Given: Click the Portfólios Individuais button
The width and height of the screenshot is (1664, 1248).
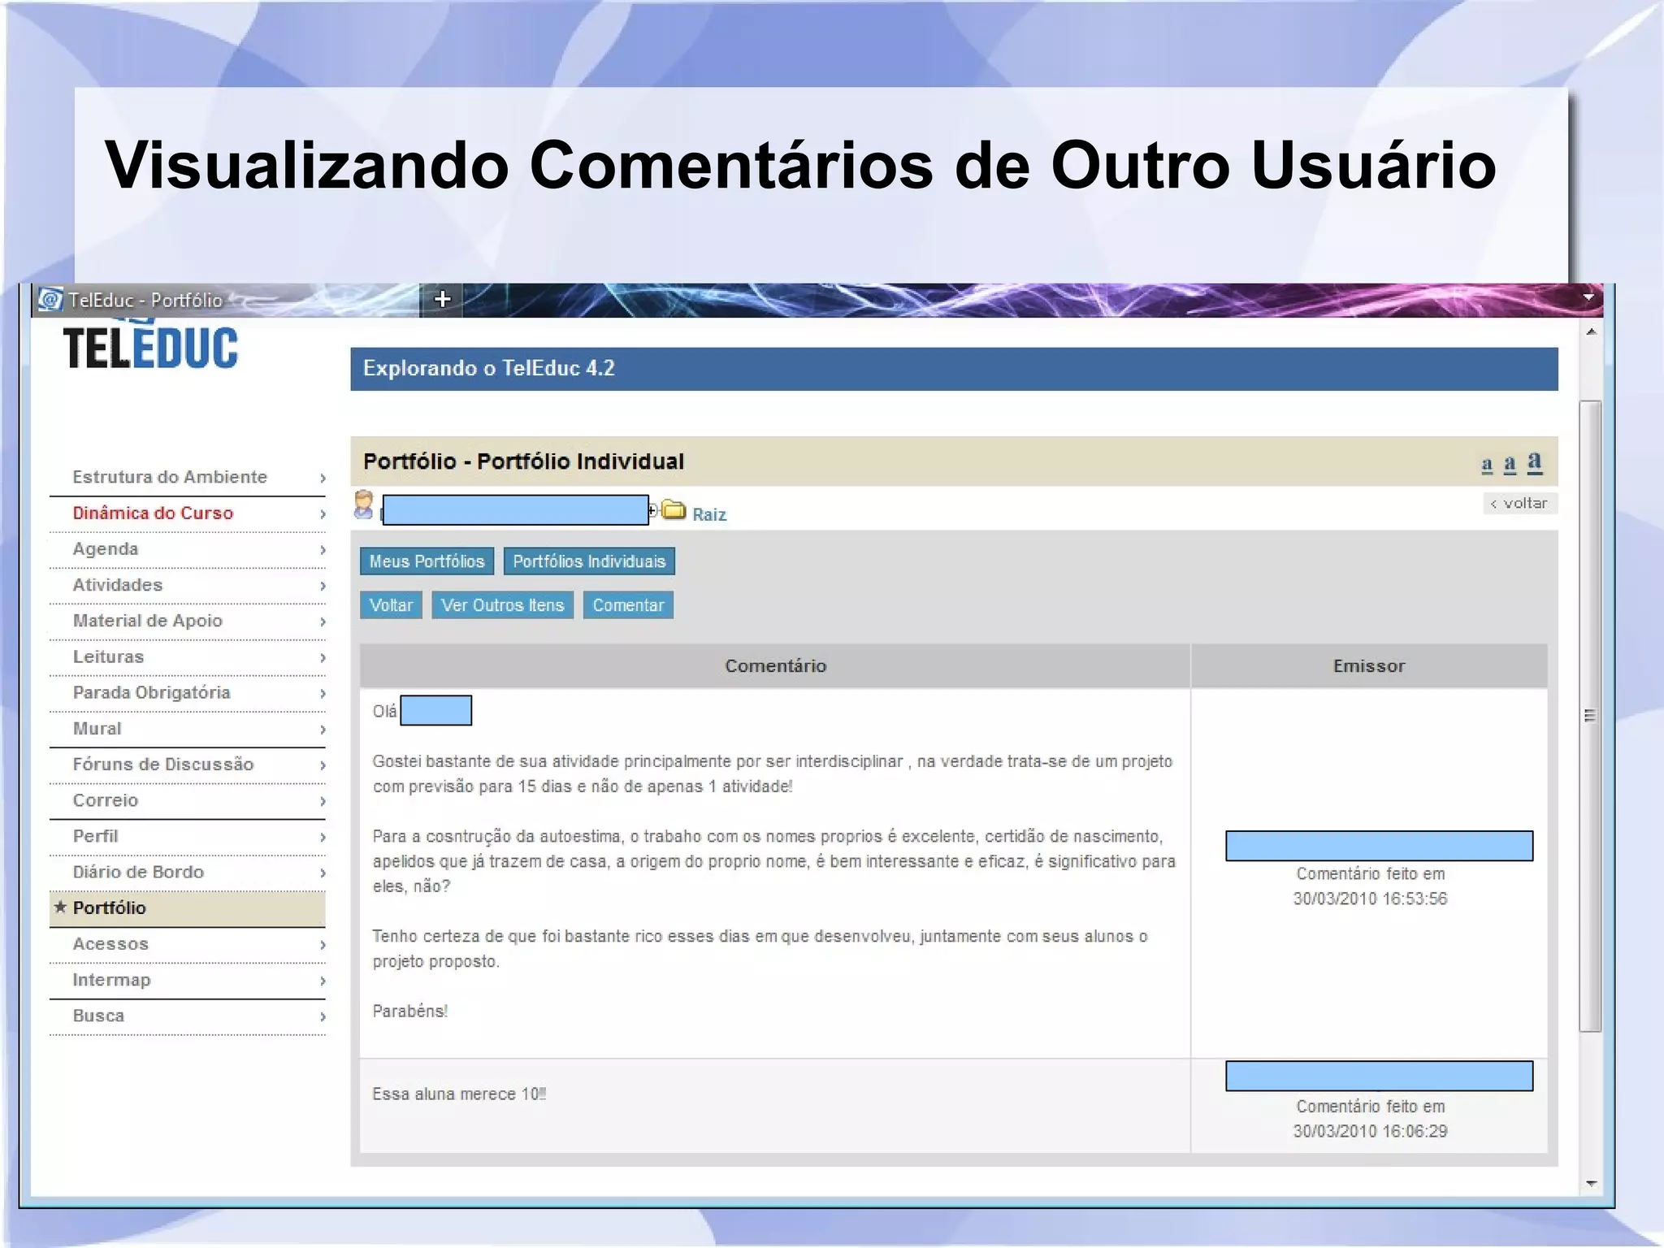Looking at the screenshot, I should [x=589, y=561].
